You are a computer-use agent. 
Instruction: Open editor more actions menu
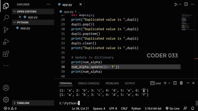[x=192, y=4]
